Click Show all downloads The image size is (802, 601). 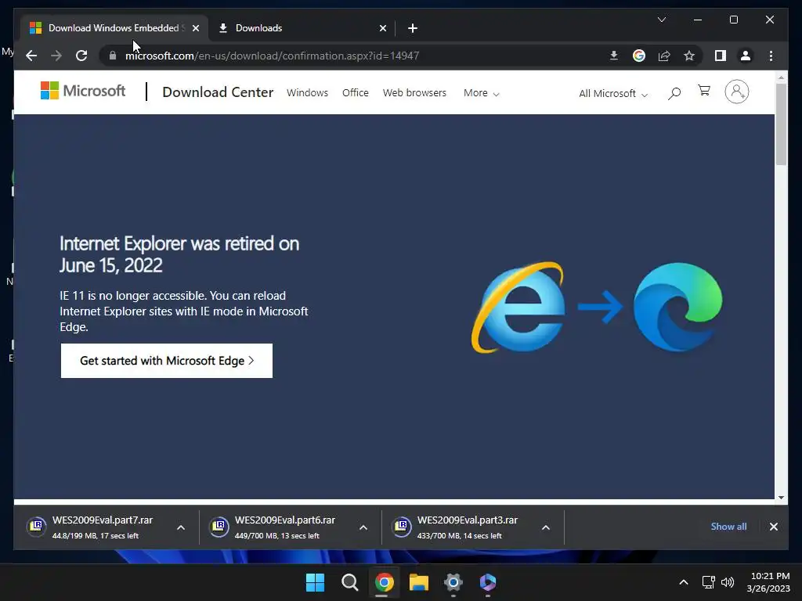click(x=728, y=527)
